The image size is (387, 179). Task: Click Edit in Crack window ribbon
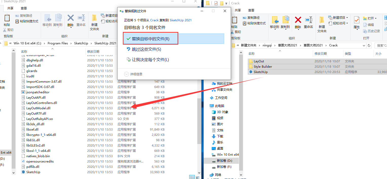369,25
